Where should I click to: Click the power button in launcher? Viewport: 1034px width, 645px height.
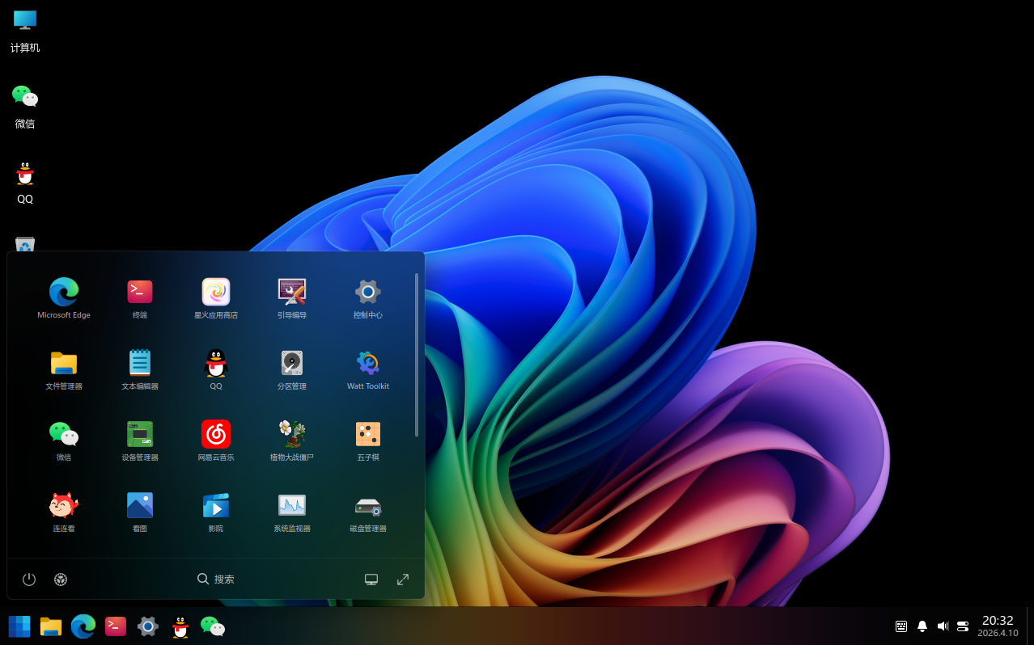pyautogui.click(x=29, y=579)
